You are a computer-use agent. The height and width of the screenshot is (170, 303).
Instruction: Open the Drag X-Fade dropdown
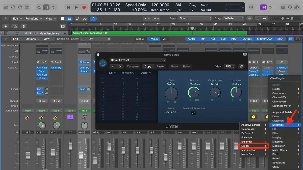pos(234,18)
